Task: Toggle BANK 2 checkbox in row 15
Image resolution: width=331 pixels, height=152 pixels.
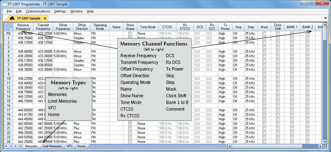Action: click(x=307, y=101)
